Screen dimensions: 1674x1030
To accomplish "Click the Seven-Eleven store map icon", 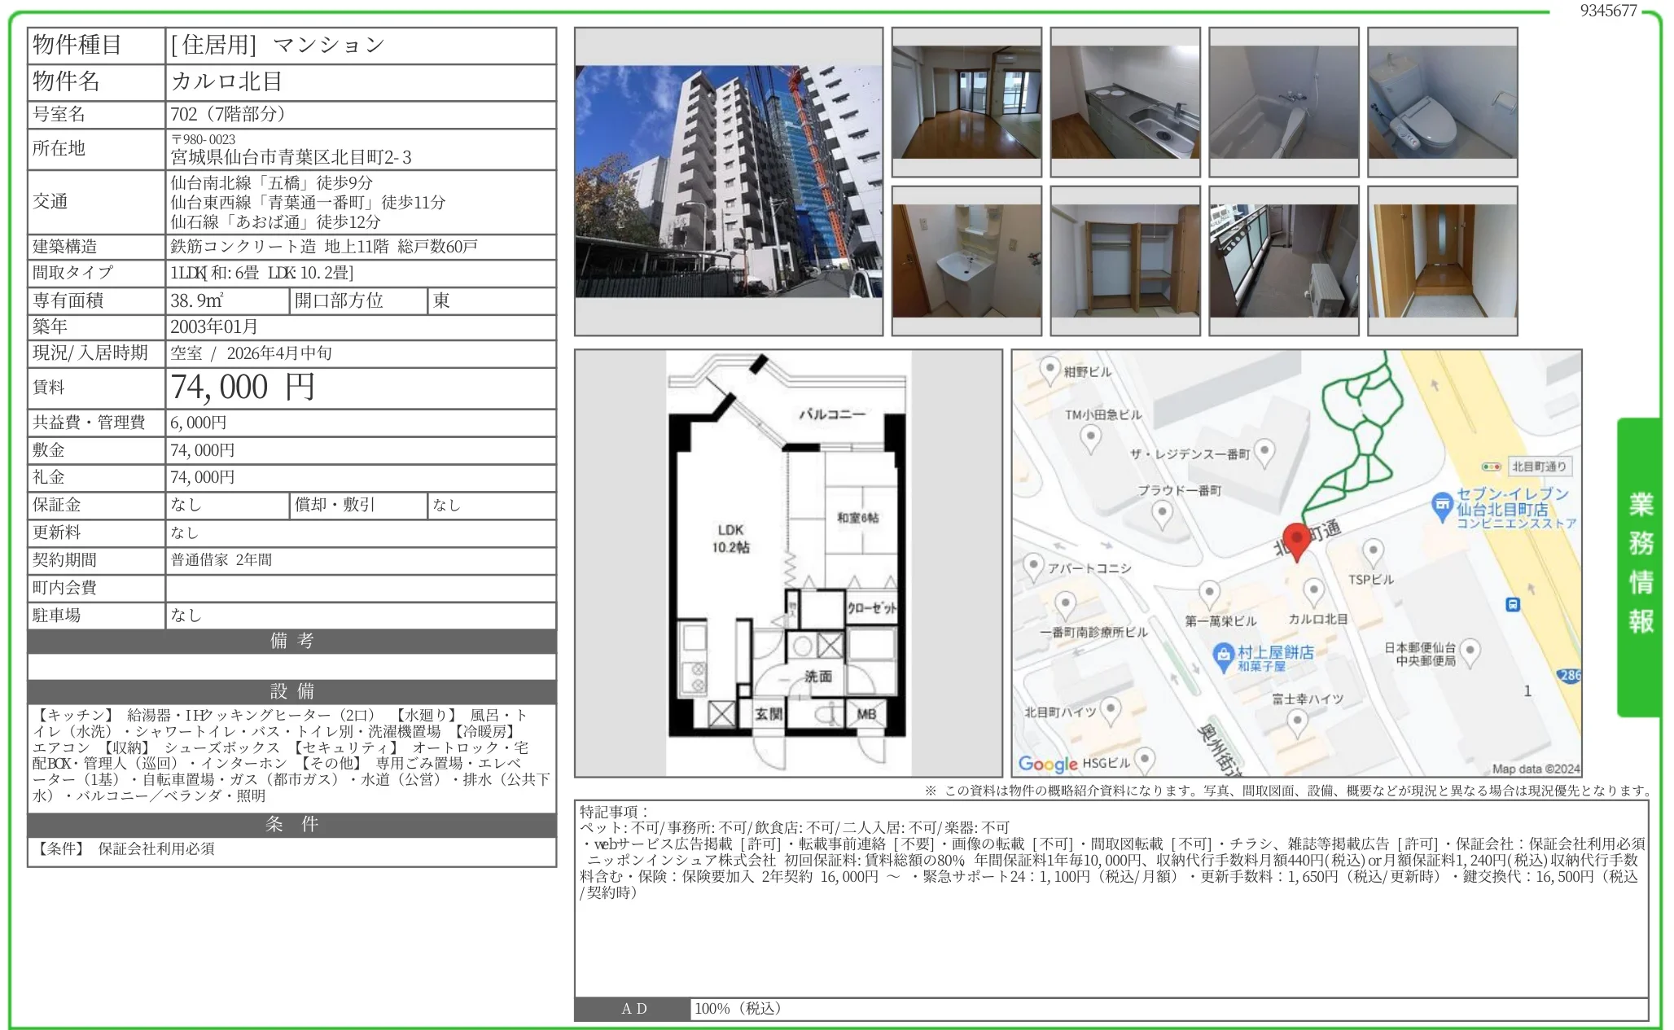I will tap(1442, 504).
